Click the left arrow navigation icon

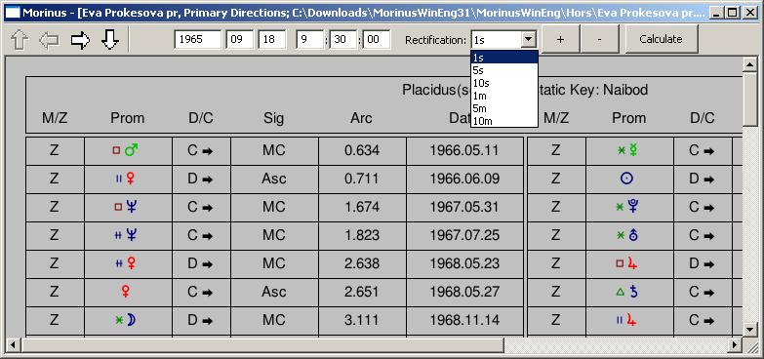point(49,40)
